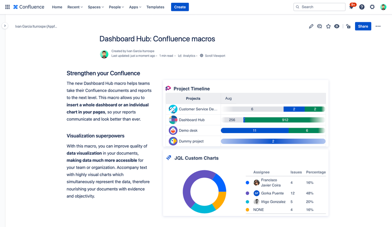Click the green 912 bar for Dashboard Hub
This screenshot has width=392, height=227.
pyautogui.click(x=285, y=120)
